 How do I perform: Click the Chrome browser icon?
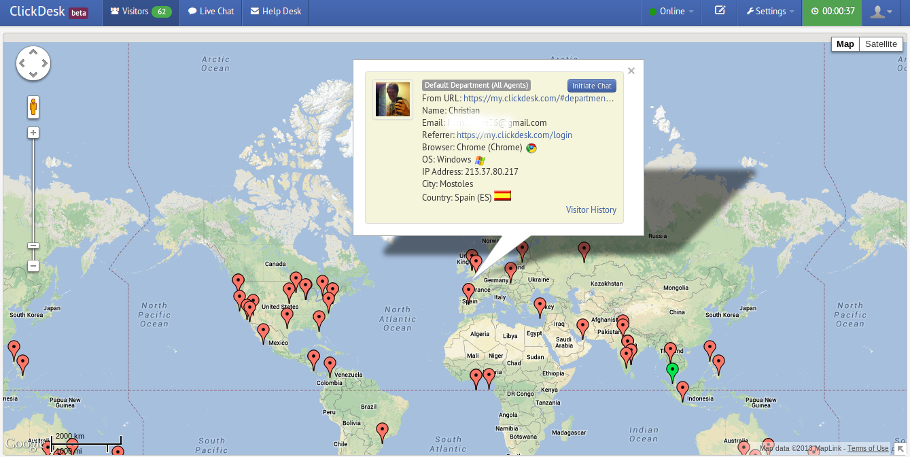point(531,148)
